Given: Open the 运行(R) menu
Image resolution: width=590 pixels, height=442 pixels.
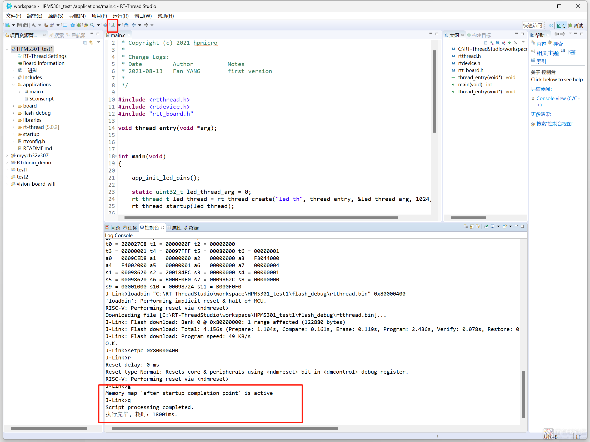Looking at the screenshot, I should 121,16.
